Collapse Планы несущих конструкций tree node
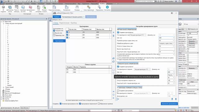199x112 pixels. click(x=3, y=24)
